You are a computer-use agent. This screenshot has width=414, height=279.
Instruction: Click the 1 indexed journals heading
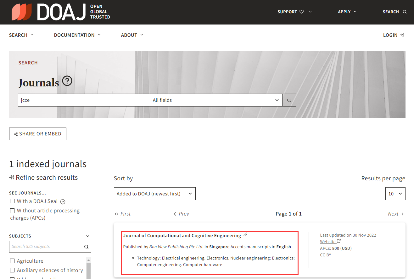[48, 164]
